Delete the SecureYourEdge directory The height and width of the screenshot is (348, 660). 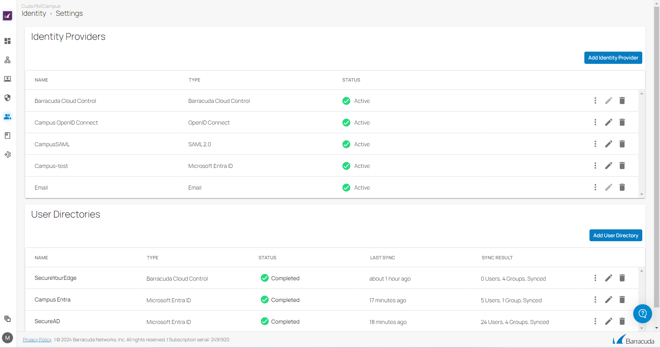pyautogui.click(x=622, y=278)
